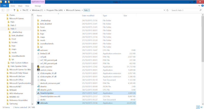Click the search magnifier icon

tap(200, 10)
